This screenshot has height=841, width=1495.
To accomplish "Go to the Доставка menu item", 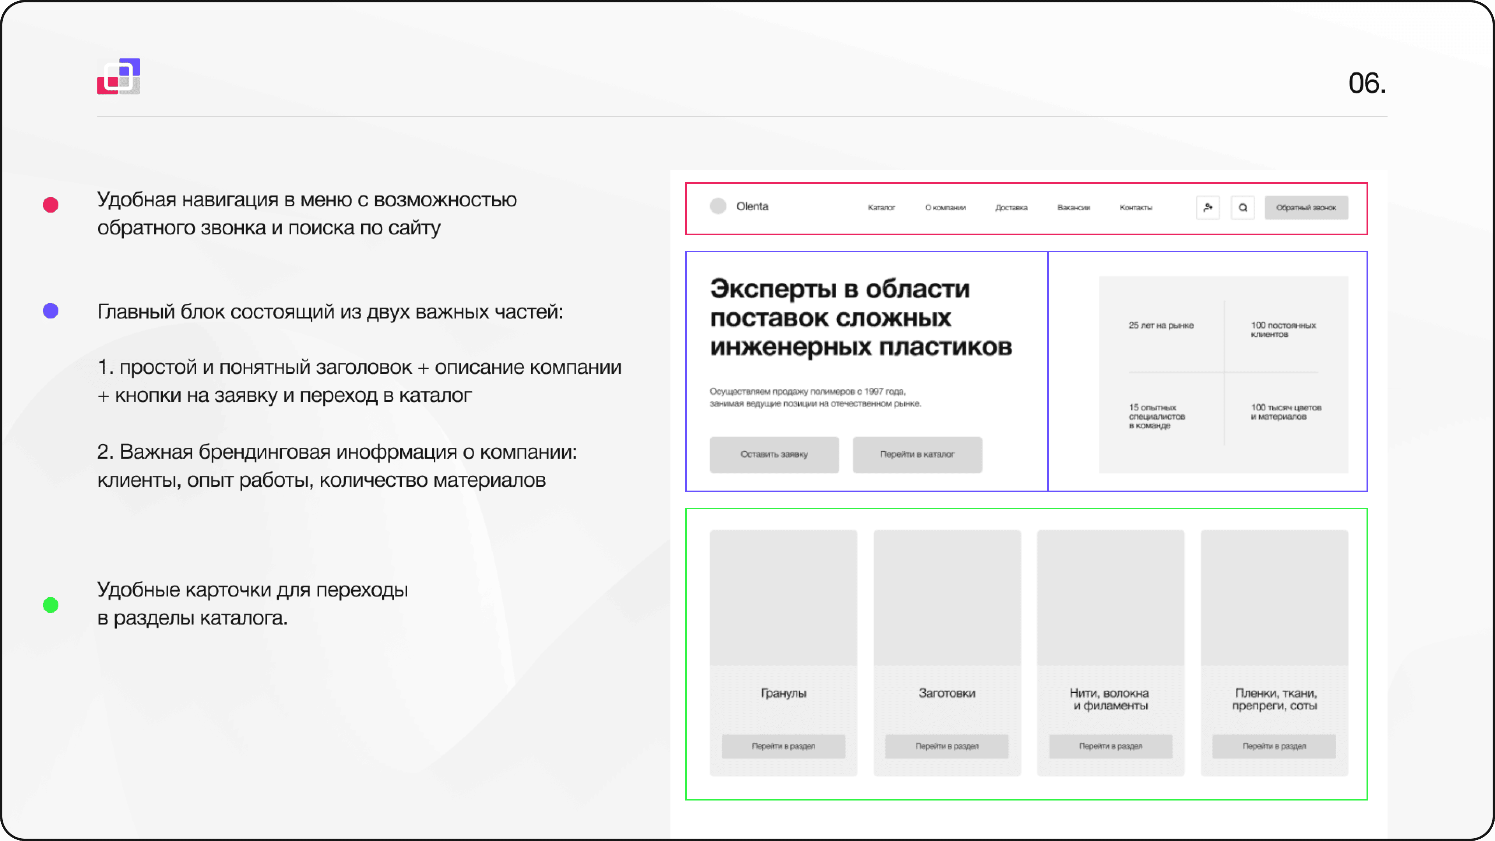I will pos(1011,207).
